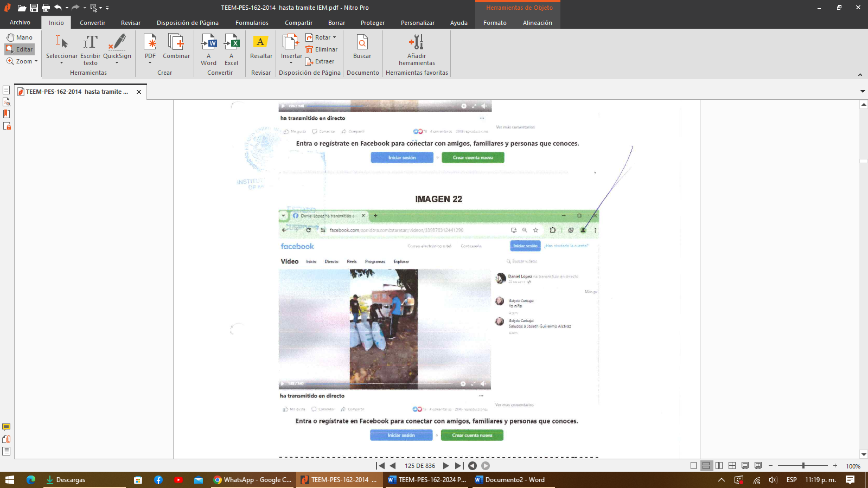
Task: Choose the Seleccionar tool
Action: click(62, 49)
